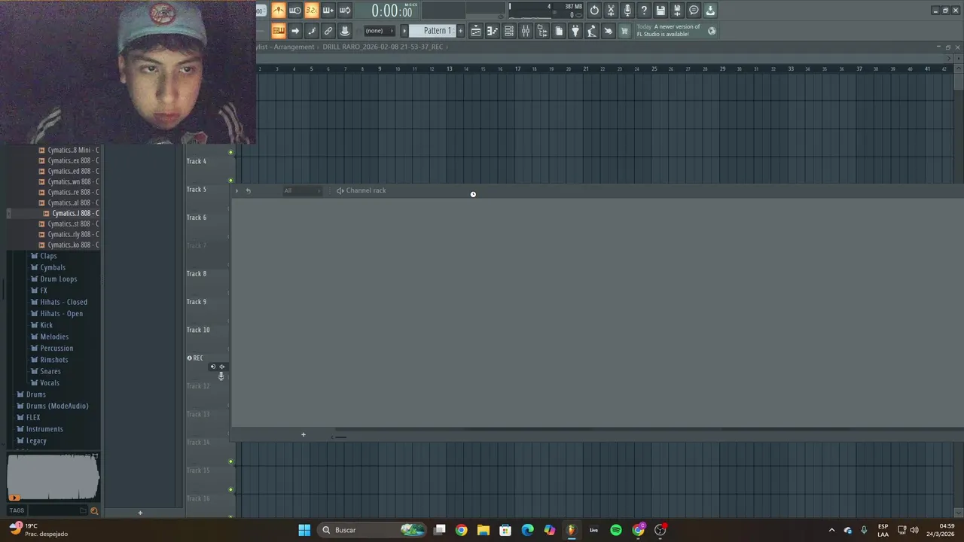The width and height of the screenshot is (964, 542).
Task: Open the Channel rack All filter dropdown
Action: click(x=302, y=190)
